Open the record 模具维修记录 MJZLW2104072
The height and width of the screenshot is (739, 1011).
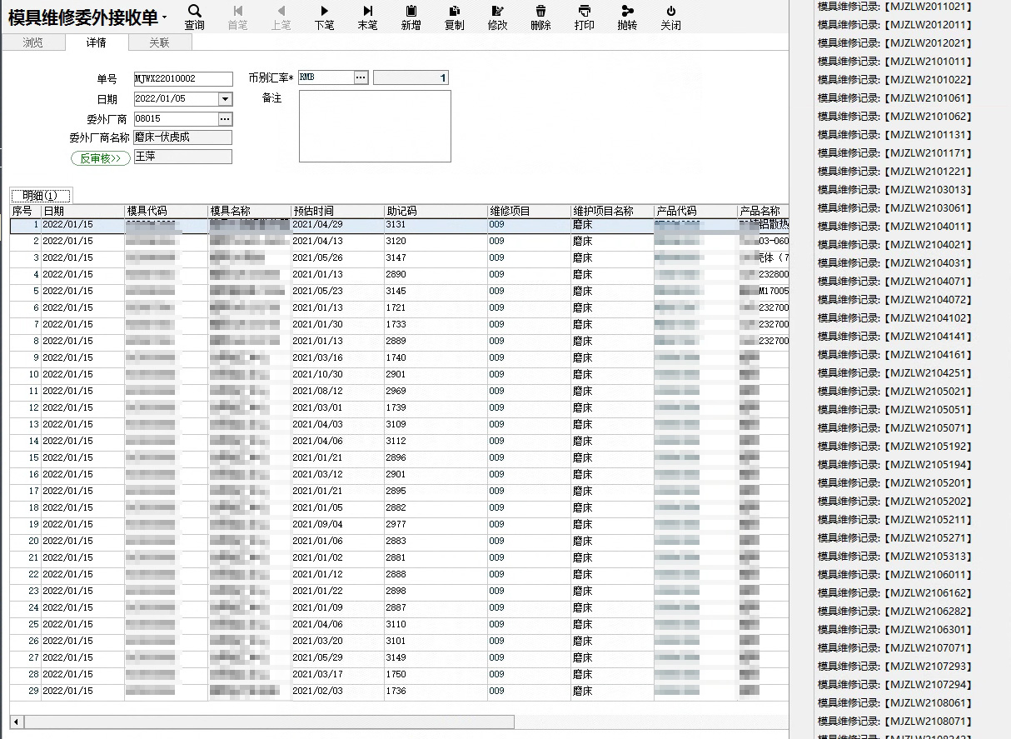click(x=894, y=299)
